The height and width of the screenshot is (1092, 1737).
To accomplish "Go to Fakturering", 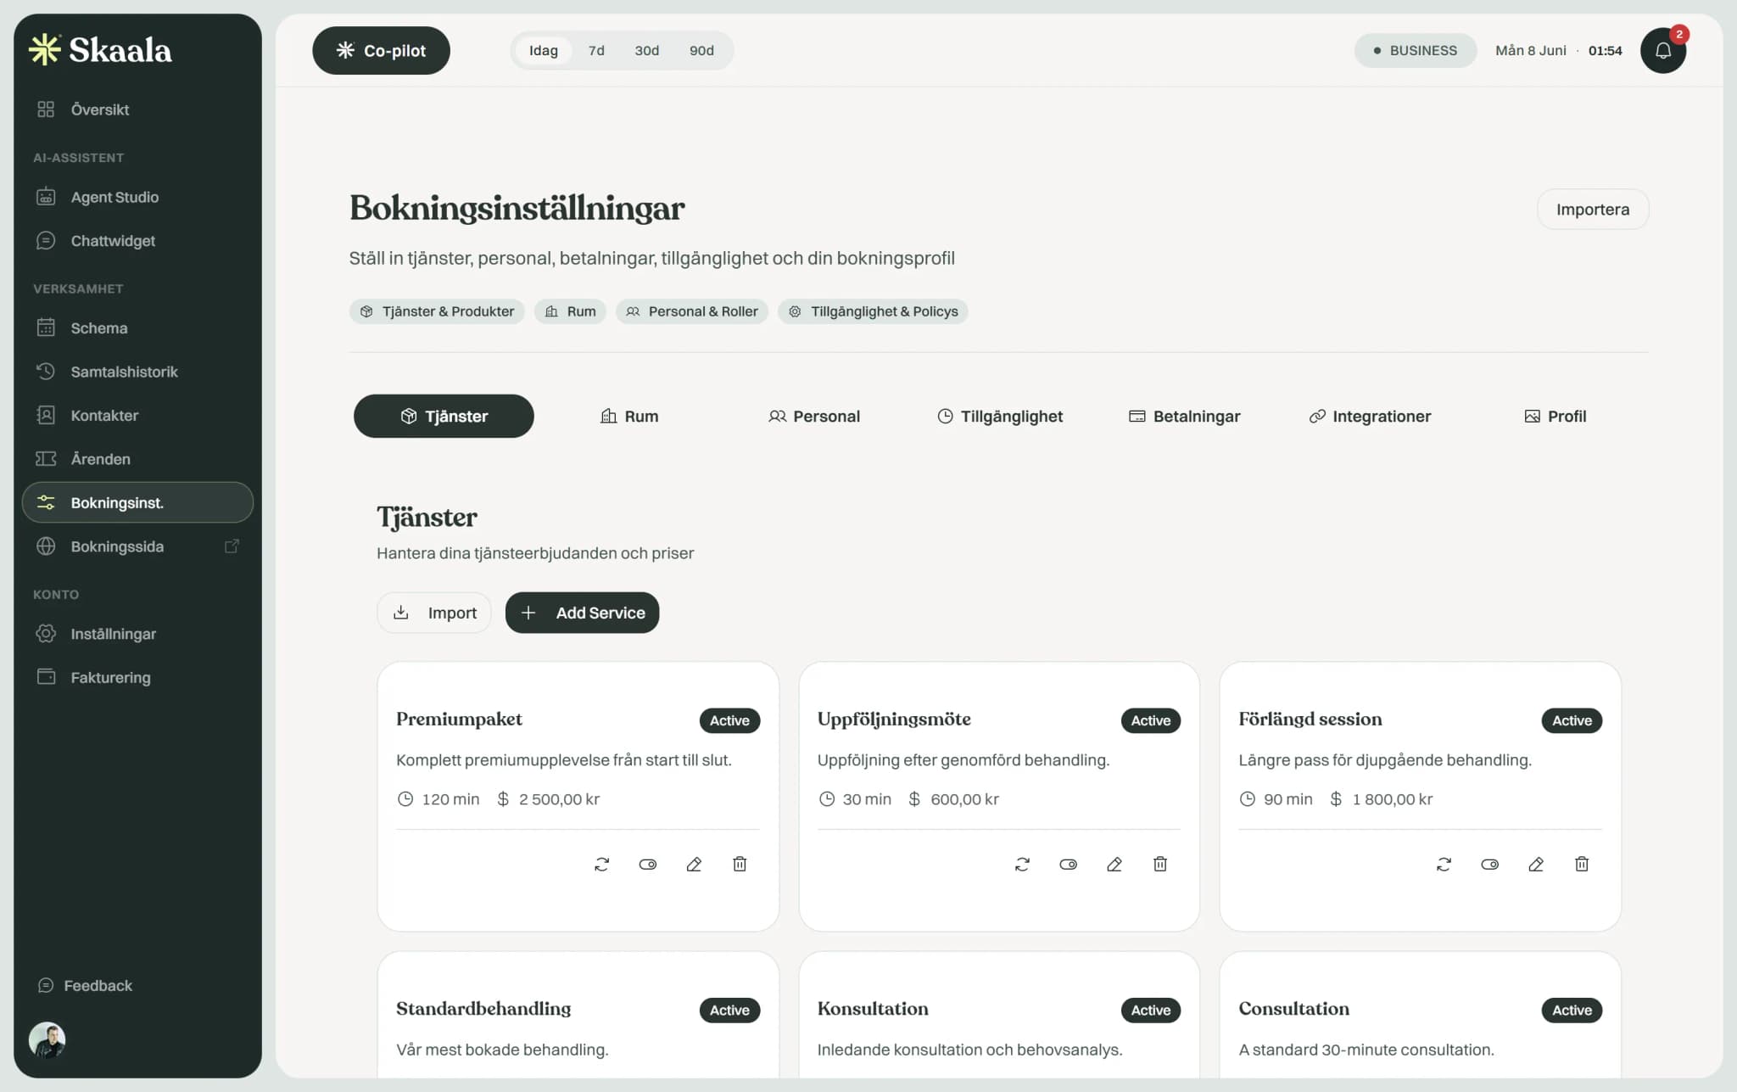I will coord(137,678).
